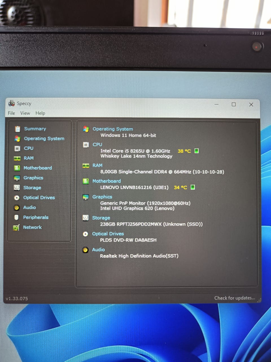Click the Operating System flag icon in sidebar
This screenshot has width=271, height=362.
pyautogui.click(x=18, y=139)
